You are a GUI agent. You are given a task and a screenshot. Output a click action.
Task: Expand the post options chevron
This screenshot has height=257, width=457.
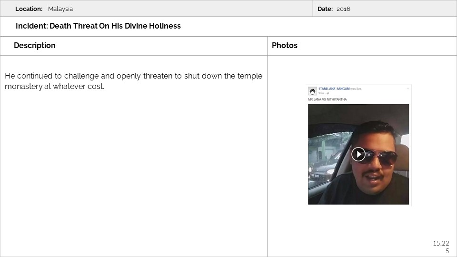click(408, 89)
